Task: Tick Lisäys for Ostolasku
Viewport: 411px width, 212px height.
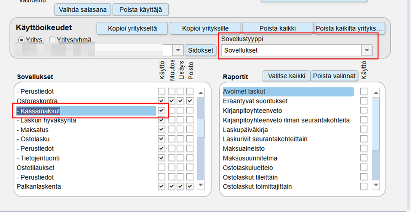Action: [180, 139]
